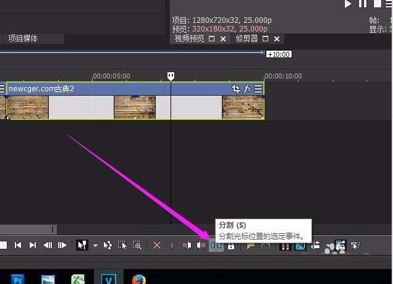
Task: Switch to the 修剪器 tab
Action: [247, 38]
